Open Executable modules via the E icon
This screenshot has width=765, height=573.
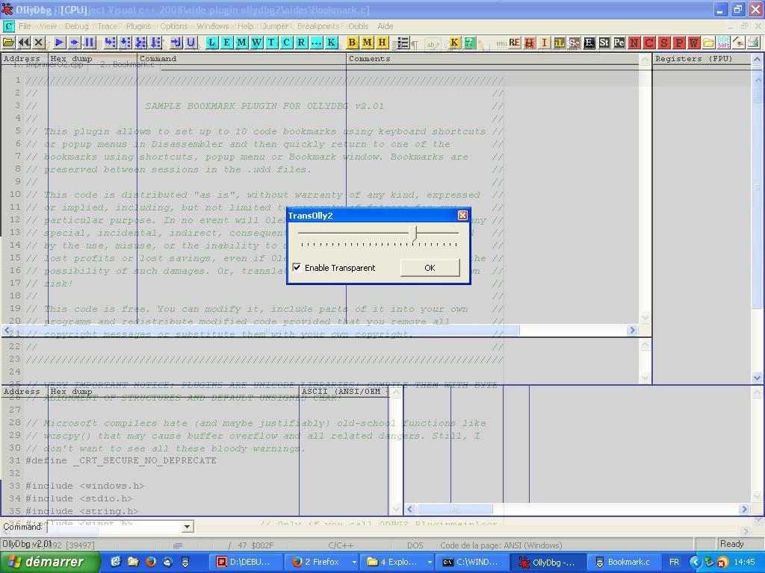(227, 43)
